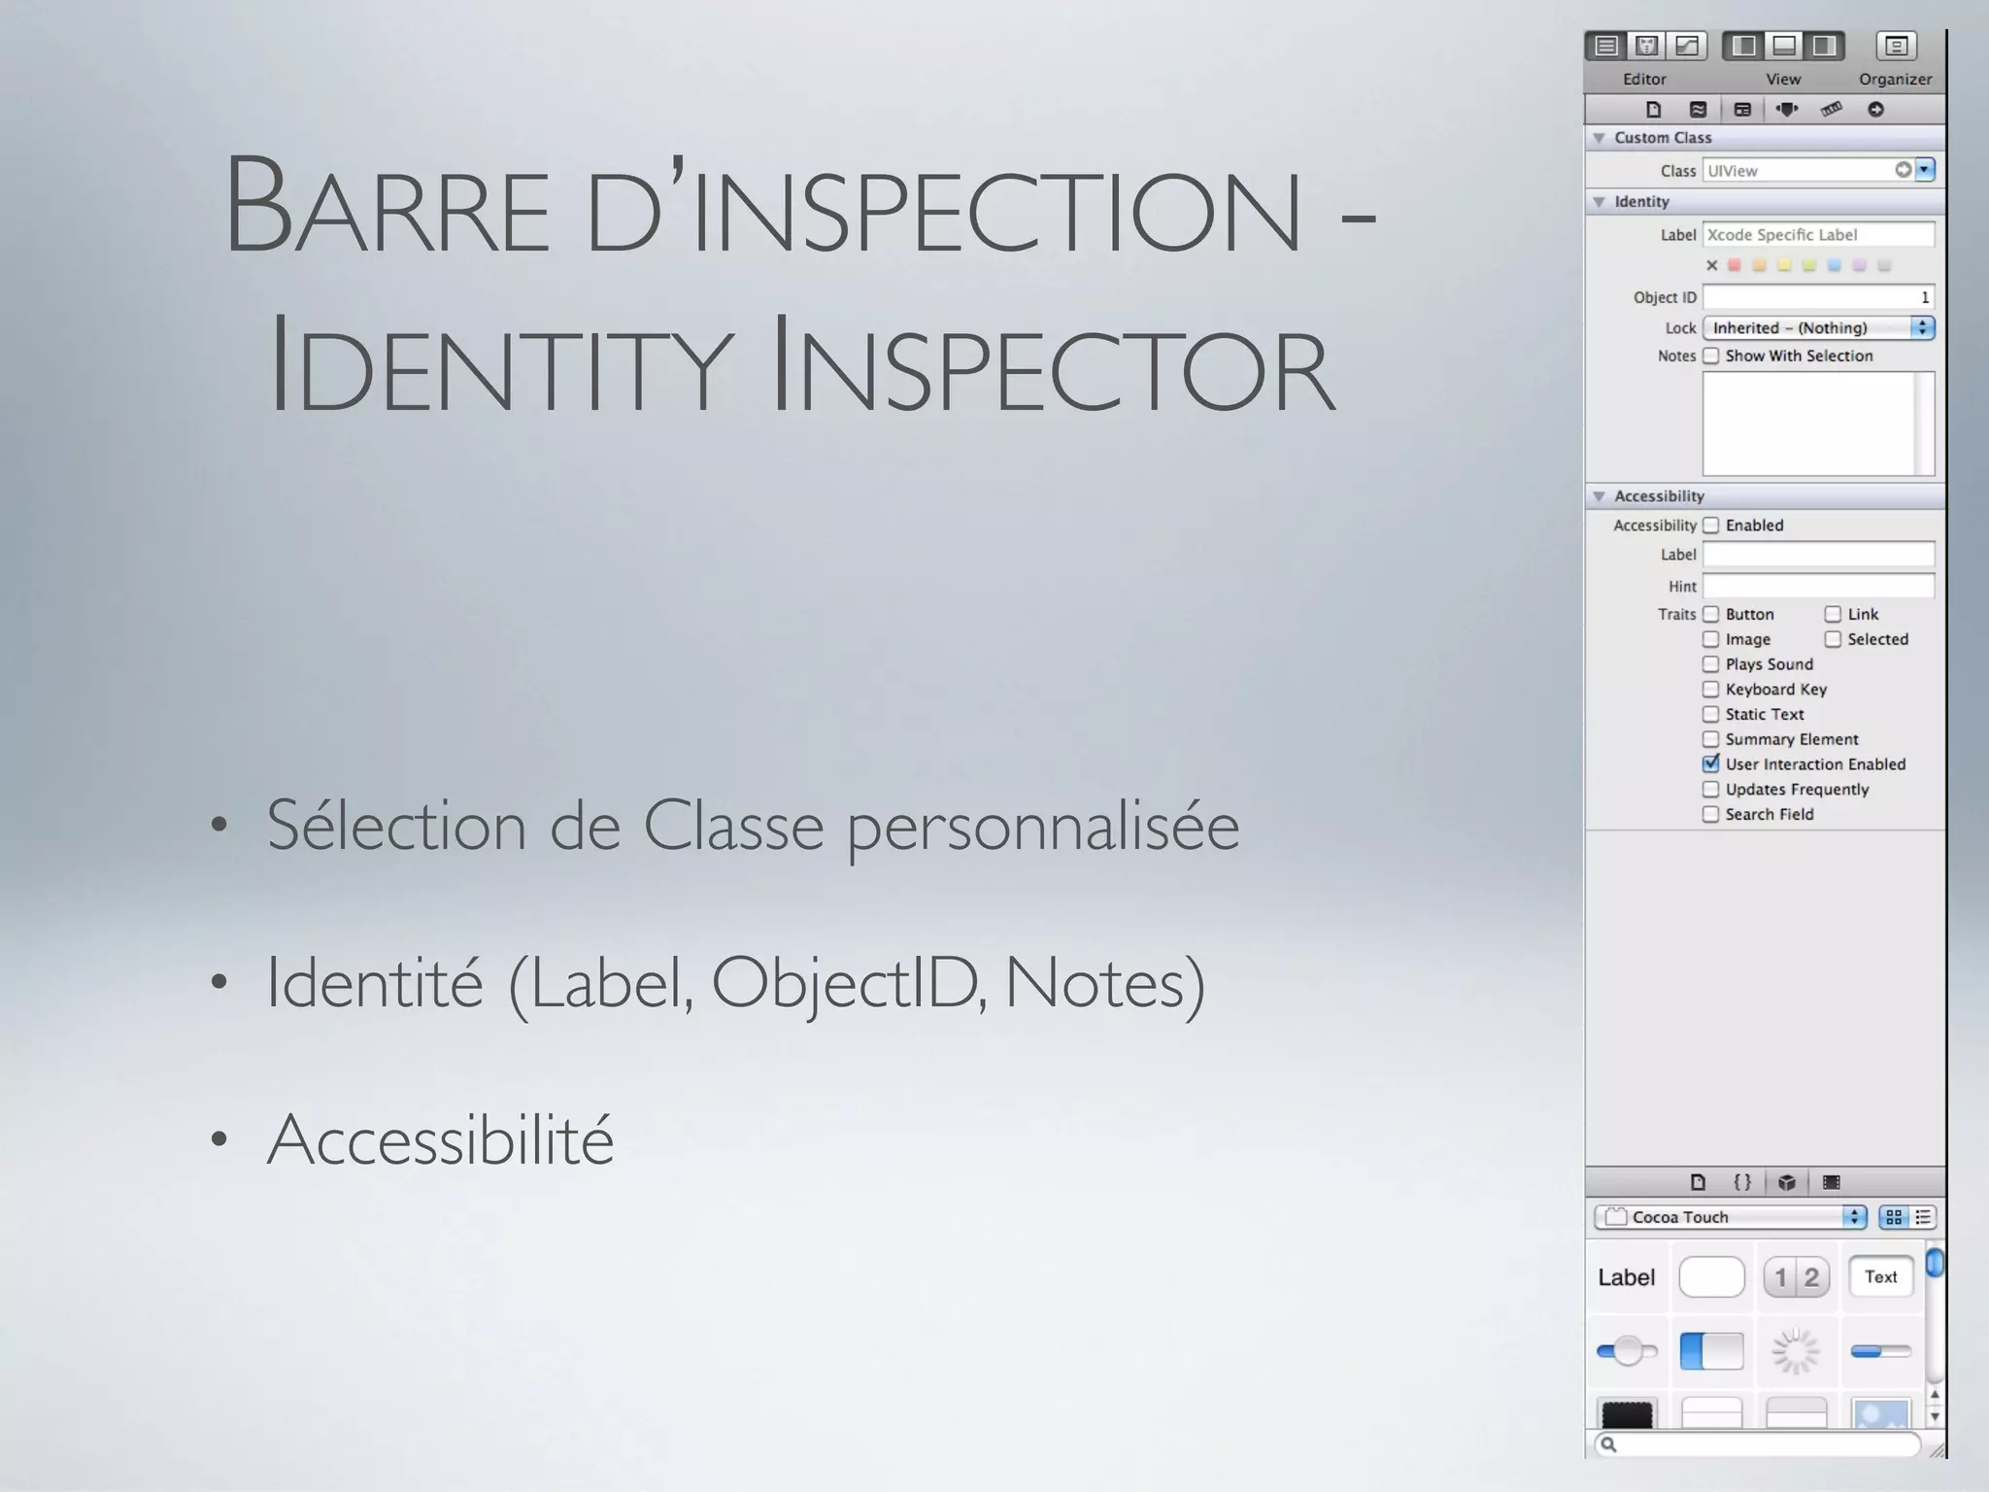Open the File inspector tab
1989x1492 pixels.
coord(1654,110)
